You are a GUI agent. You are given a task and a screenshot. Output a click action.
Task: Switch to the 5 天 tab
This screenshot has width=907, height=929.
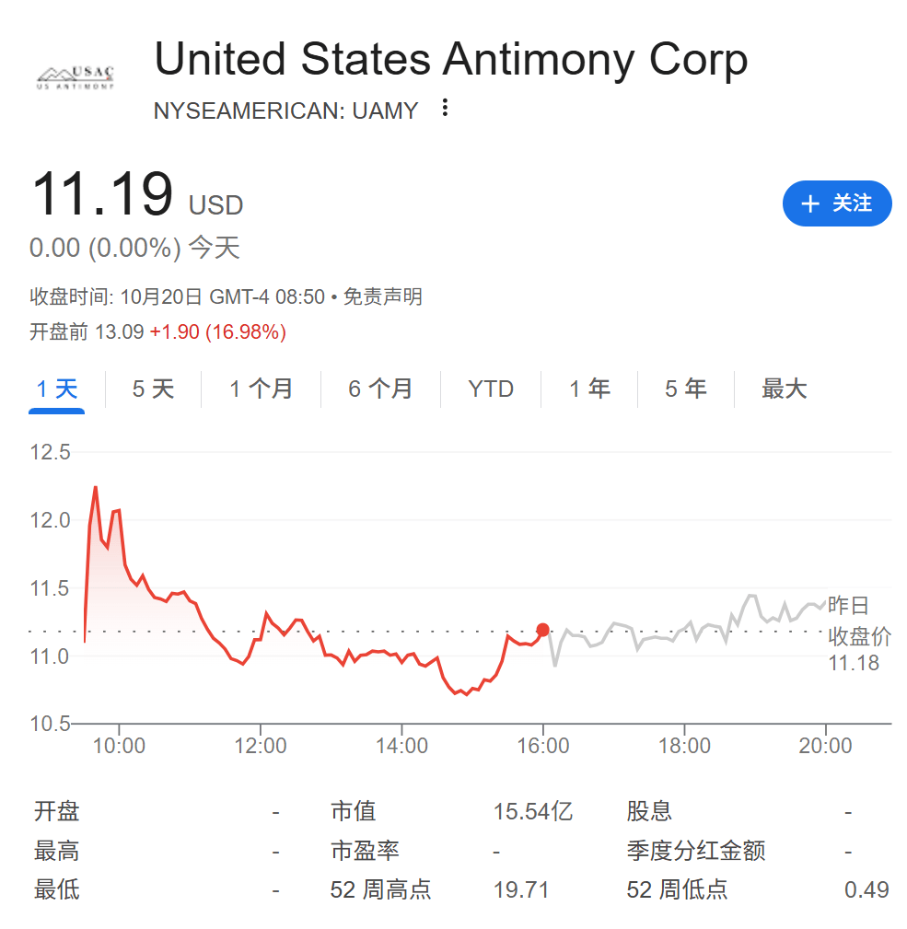click(x=153, y=389)
